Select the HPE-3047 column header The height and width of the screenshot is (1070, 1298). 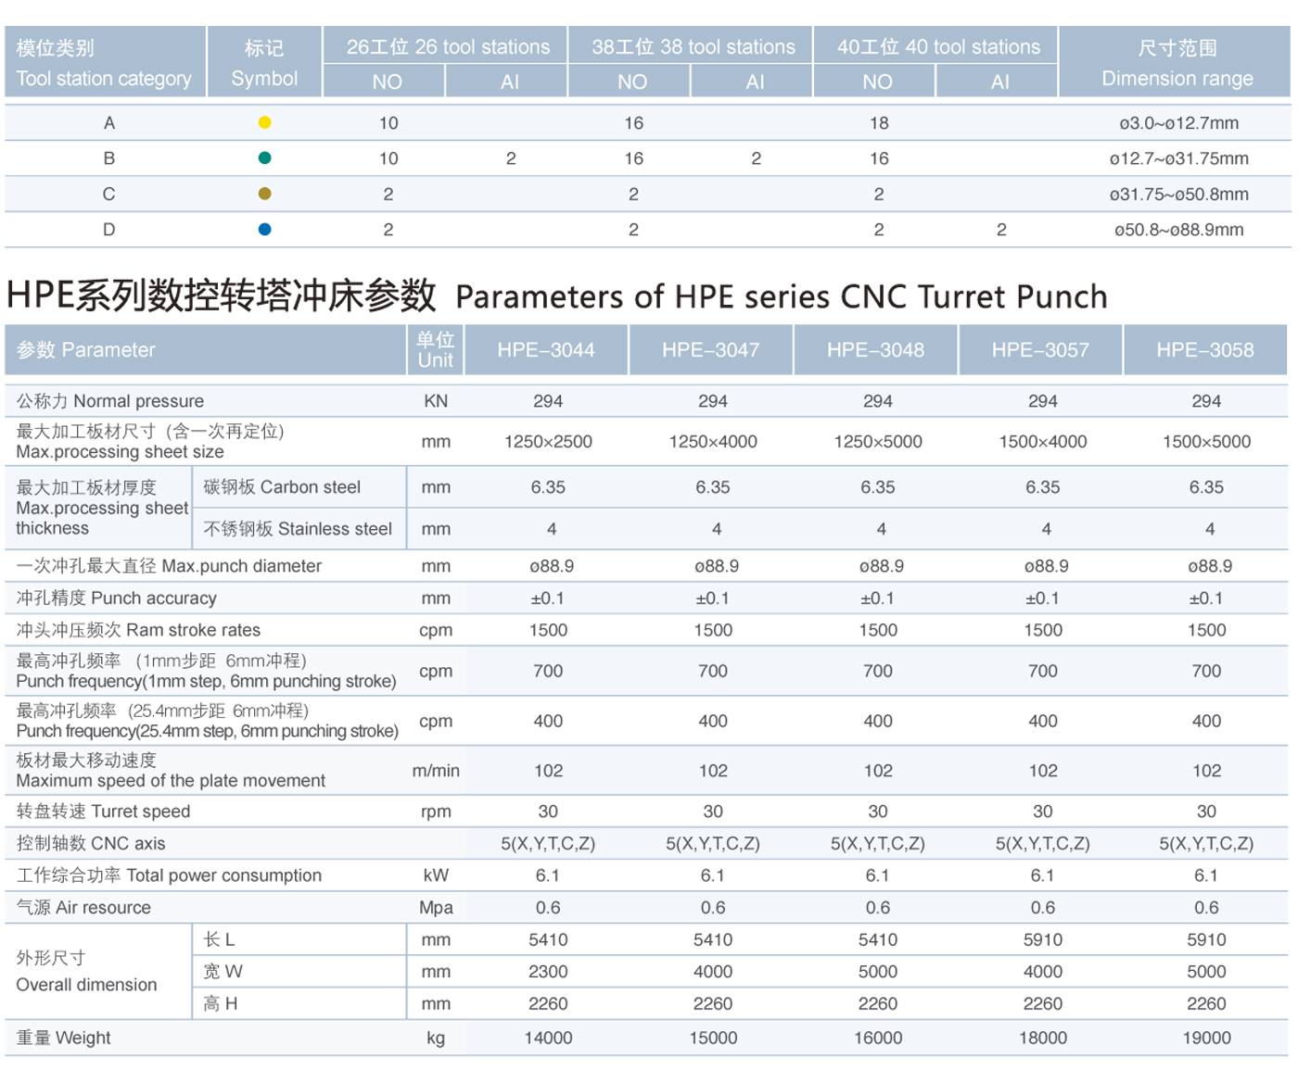pyautogui.click(x=710, y=350)
